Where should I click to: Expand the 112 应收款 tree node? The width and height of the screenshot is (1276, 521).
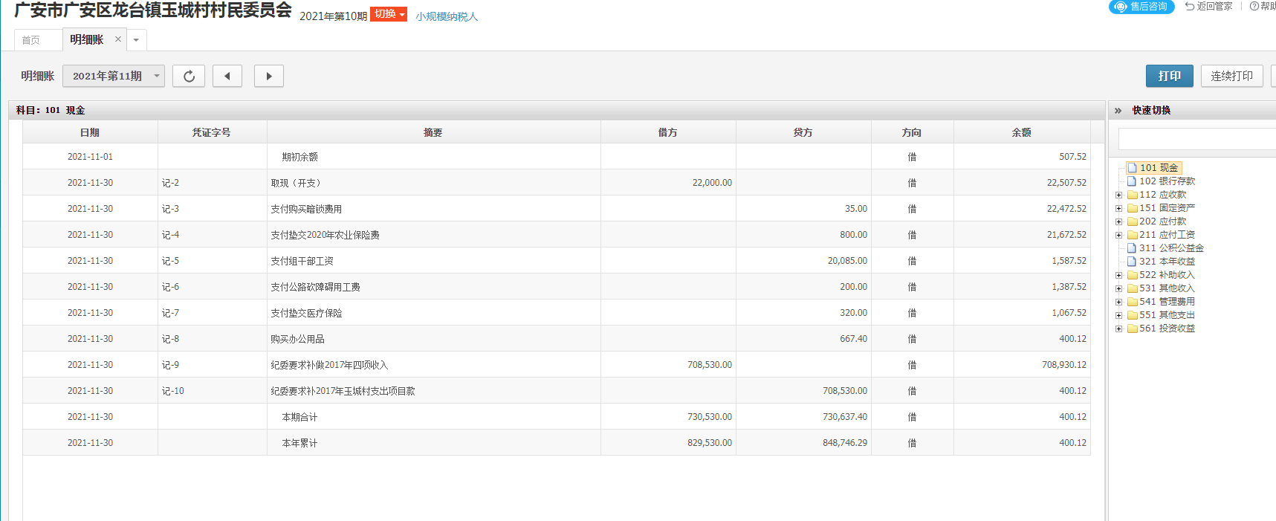1118,195
